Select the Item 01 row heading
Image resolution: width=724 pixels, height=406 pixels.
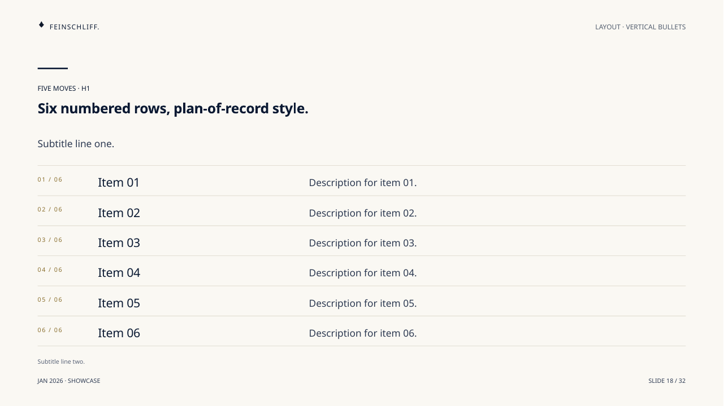tap(119, 183)
